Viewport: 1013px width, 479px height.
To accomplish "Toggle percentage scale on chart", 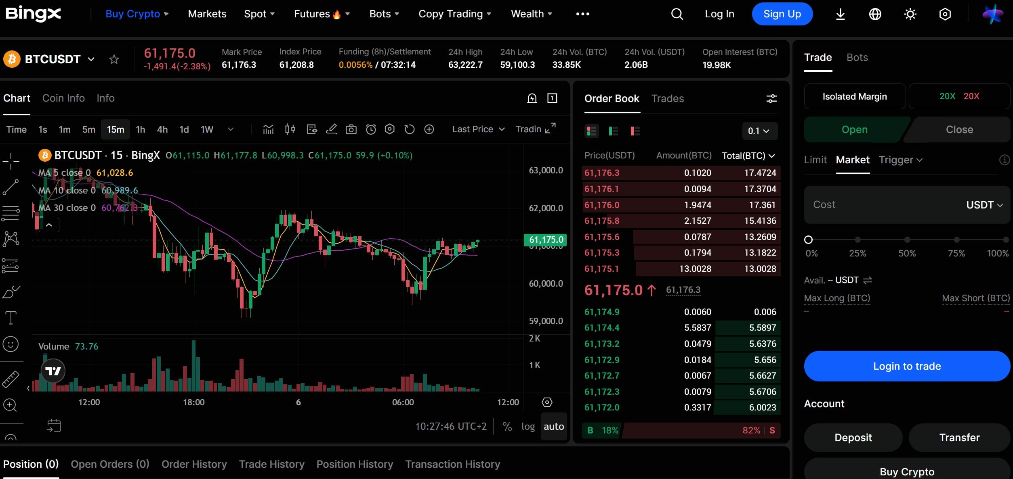I will [x=507, y=426].
